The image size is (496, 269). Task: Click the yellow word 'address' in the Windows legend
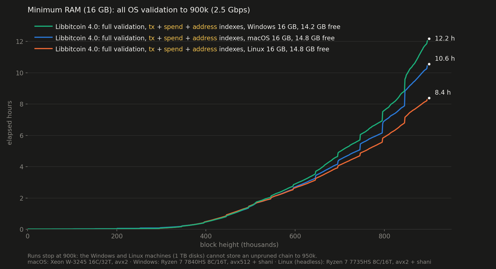coord(205,27)
